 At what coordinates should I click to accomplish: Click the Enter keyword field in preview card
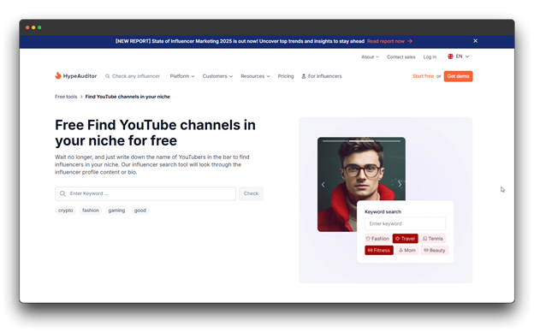pos(405,223)
